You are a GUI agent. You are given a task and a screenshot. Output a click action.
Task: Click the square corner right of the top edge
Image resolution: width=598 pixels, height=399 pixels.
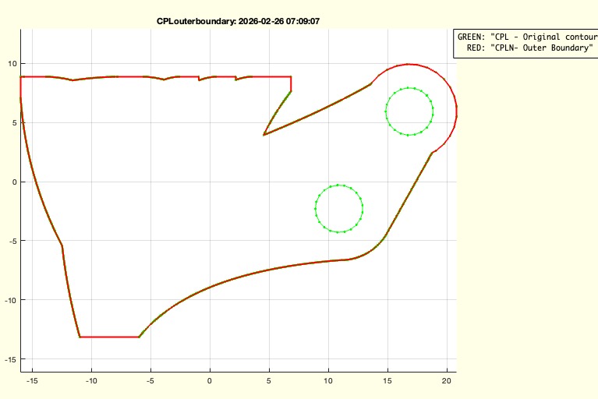pos(291,77)
